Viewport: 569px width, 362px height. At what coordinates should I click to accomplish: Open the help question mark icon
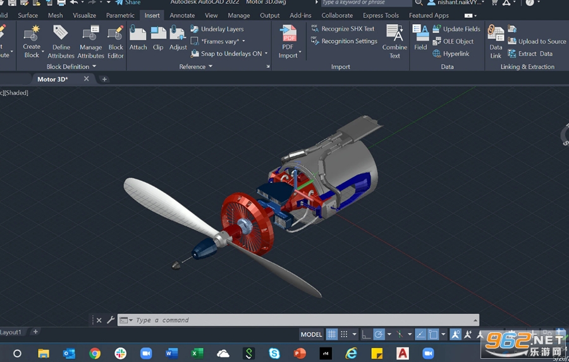click(530, 3)
